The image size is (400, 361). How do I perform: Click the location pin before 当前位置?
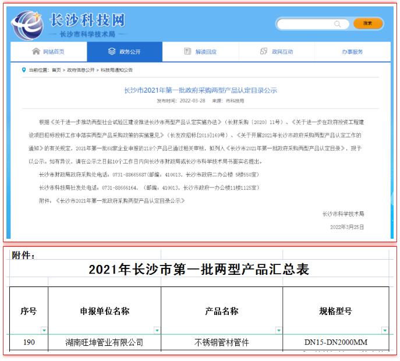click(24, 70)
